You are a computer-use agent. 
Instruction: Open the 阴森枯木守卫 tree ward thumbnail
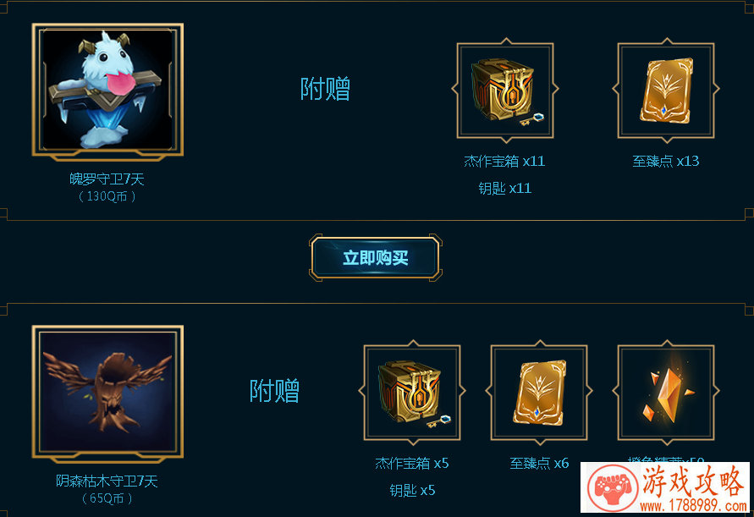click(107, 392)
